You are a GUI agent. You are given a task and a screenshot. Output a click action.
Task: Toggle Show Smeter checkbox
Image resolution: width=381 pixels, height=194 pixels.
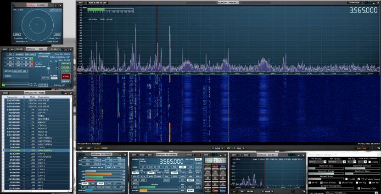[321, 183]
